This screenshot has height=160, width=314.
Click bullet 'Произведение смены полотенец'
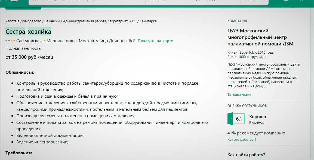[x=76, y=116]
